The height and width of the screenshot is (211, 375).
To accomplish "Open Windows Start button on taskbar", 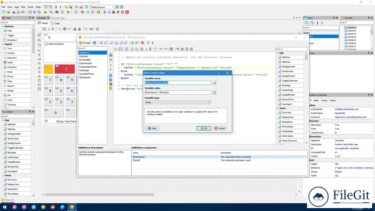I will click(x=5, y=207).
